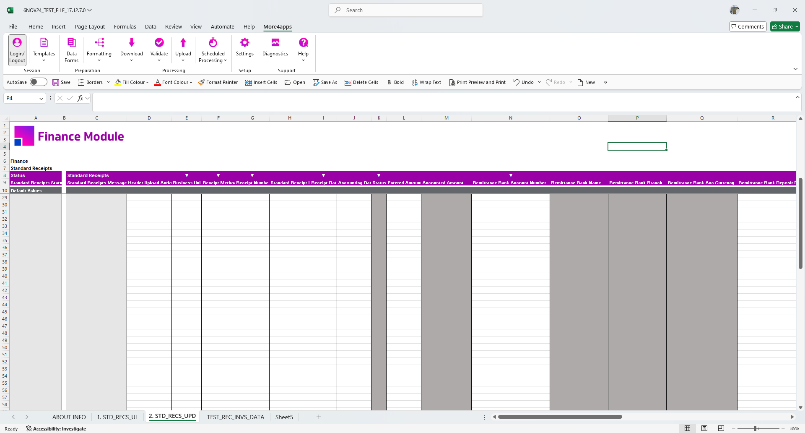This screenshot has height=433, width=805.
Task: Click the Validate checkmark icon
Action: (159, 42)
